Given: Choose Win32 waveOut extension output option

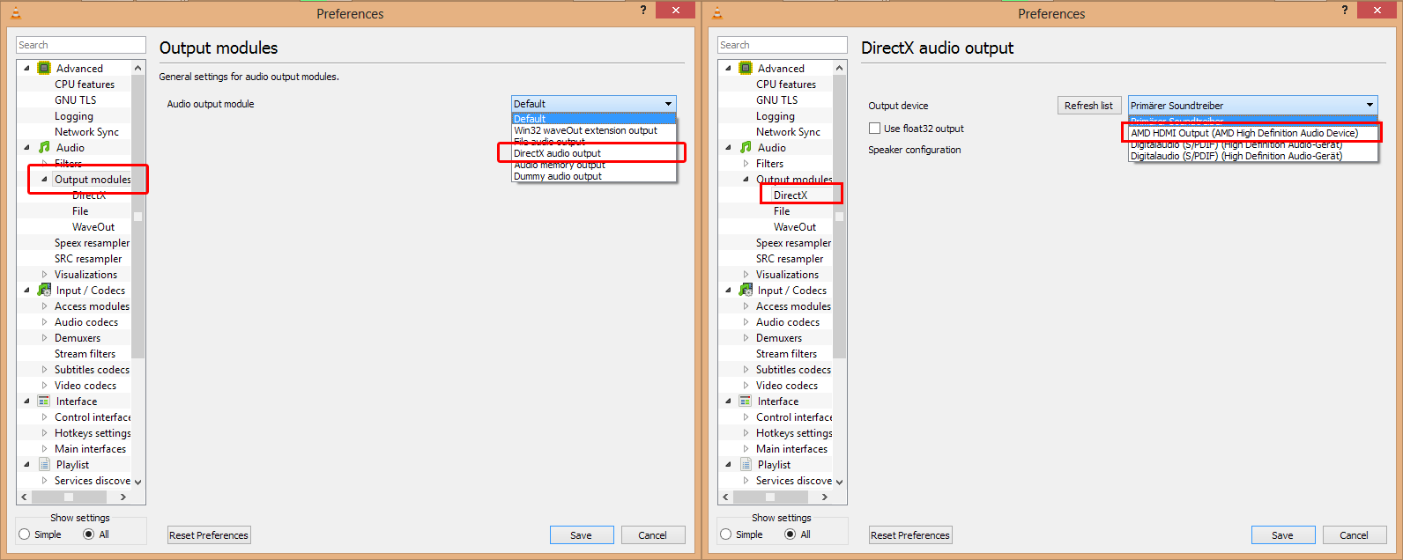Looking at the screenshot, I should coord(593,130).
